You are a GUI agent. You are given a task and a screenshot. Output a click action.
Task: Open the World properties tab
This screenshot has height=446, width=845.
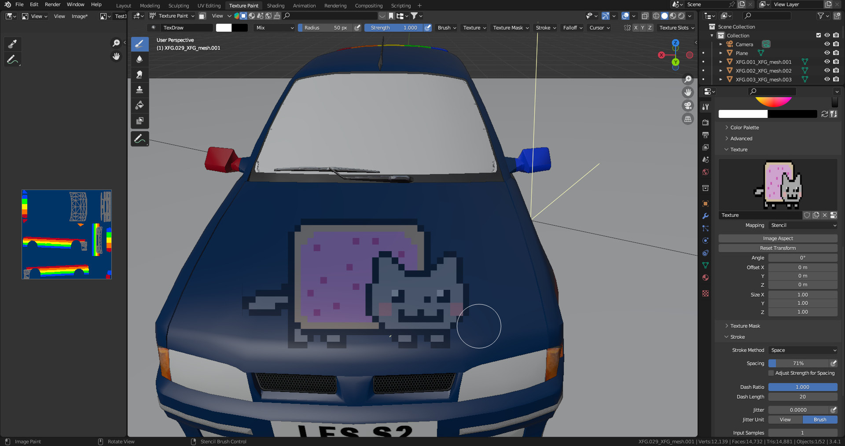(x=705, y=172)
